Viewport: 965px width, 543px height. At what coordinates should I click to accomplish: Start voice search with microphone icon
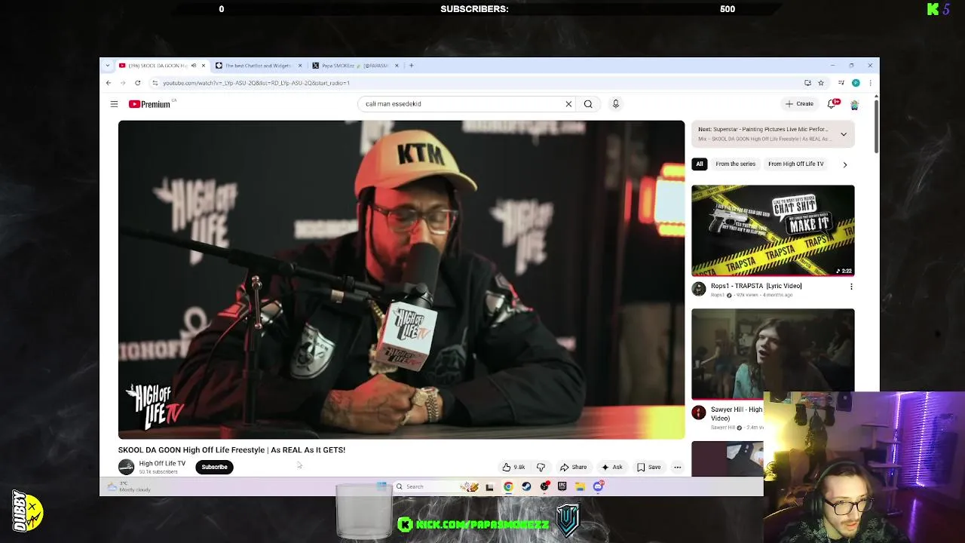pyautogui.click(x=615, y=104)
